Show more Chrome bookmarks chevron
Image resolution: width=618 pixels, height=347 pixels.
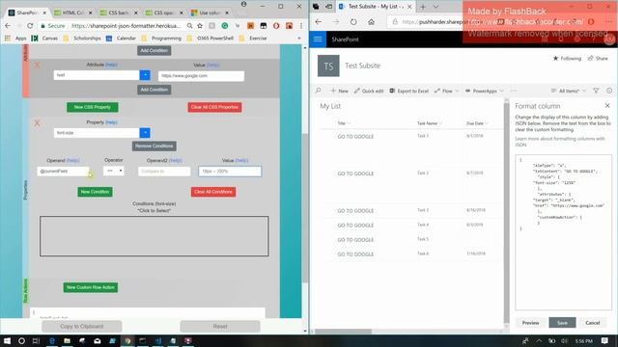tap(299, 39)
